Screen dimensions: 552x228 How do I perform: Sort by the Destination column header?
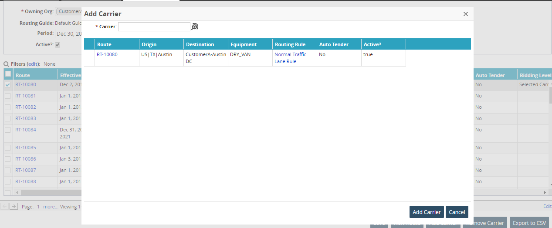206,44
